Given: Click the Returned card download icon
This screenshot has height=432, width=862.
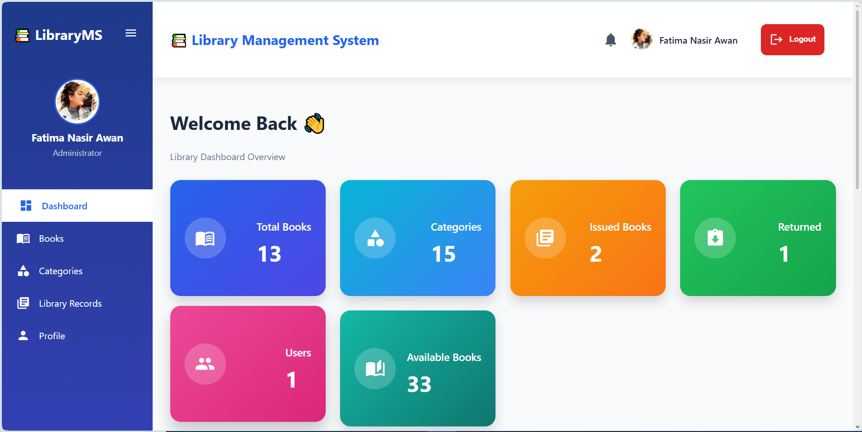Looking at the screenshot, I should pyautogui.click(x=715, y=238).
